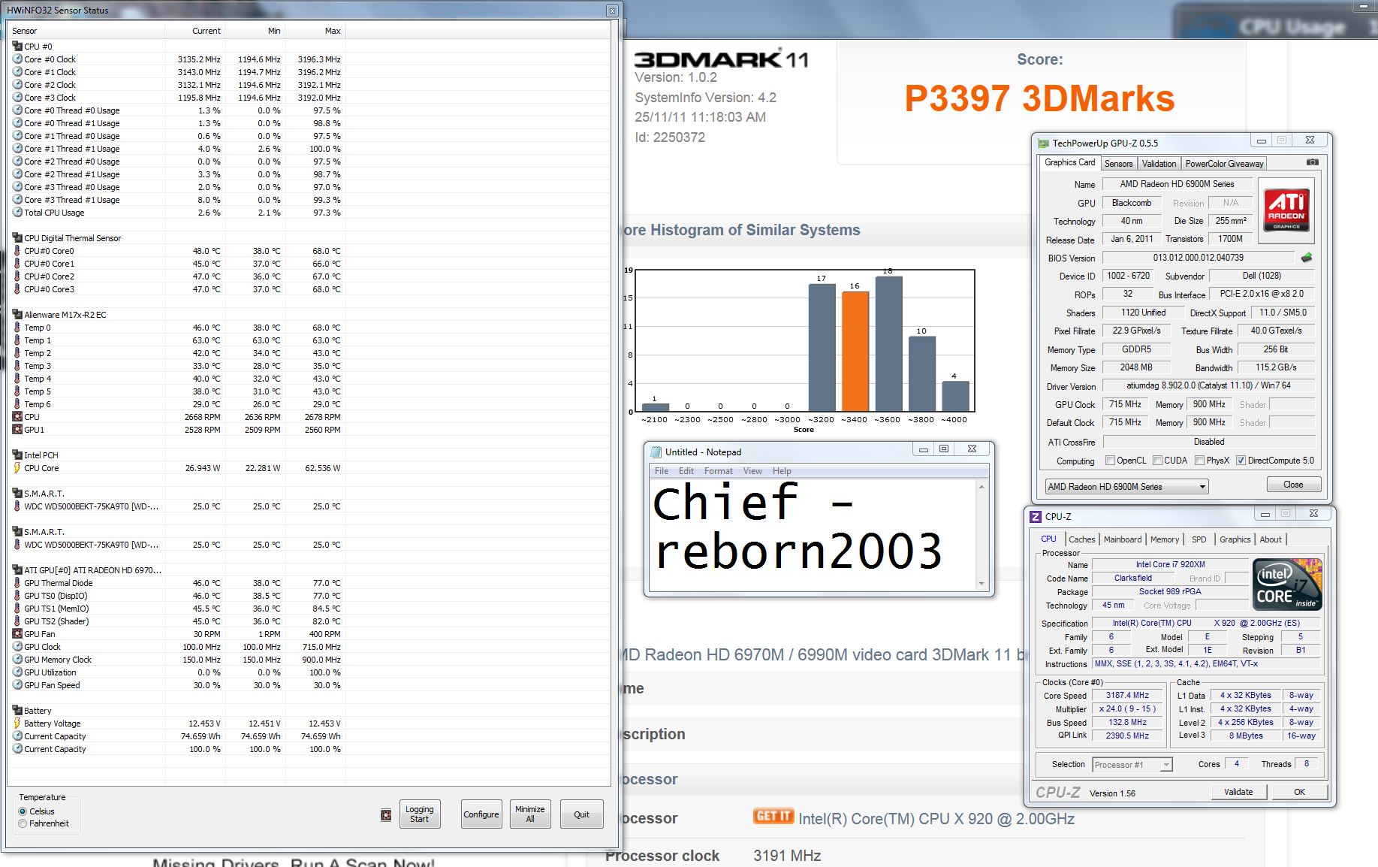Open the Memory tab in CPU-Z

pyautogui.click(x=1165, y=539)
